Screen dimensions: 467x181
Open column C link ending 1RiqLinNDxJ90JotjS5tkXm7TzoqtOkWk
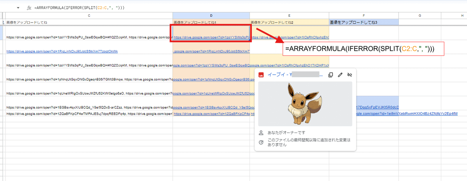pos(62,51)
